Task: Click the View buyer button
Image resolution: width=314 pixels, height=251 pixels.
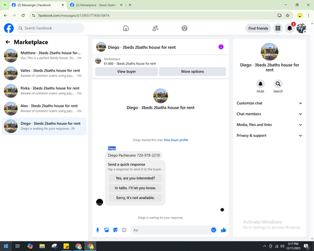Action: 126,72
